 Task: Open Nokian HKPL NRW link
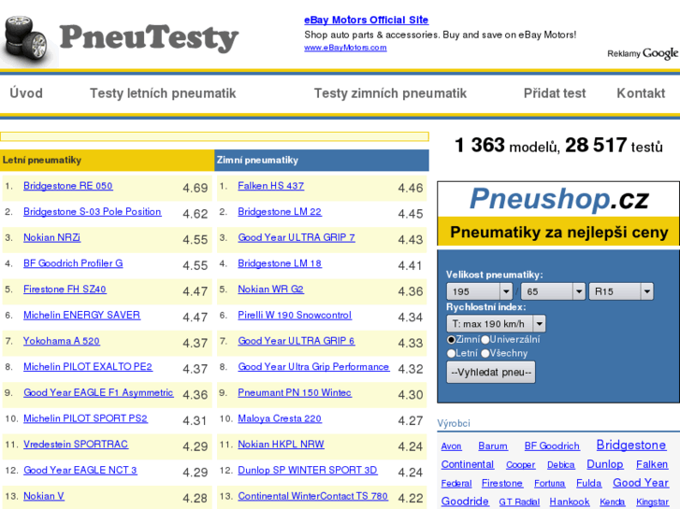[x=281, y=445]
